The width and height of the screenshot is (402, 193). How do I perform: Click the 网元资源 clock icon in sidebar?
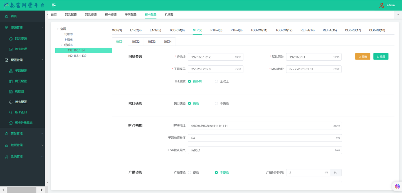pos(11,39)
